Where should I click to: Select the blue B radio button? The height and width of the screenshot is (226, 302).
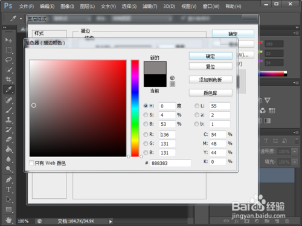[146, 152]
